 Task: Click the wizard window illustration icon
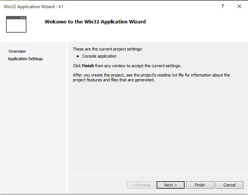pos(16,24)
